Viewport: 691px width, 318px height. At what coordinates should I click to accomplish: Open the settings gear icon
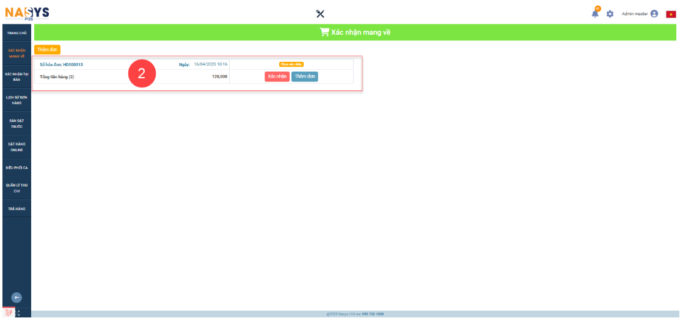[610, 13]
